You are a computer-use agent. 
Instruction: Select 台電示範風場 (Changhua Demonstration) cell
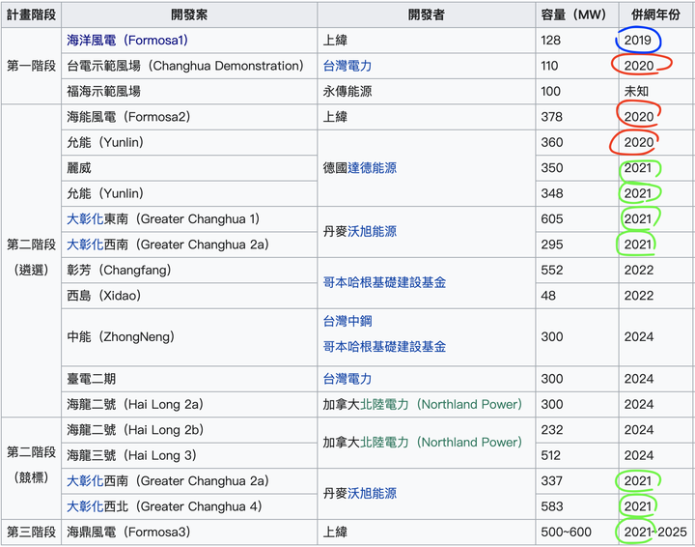[189, 66]
